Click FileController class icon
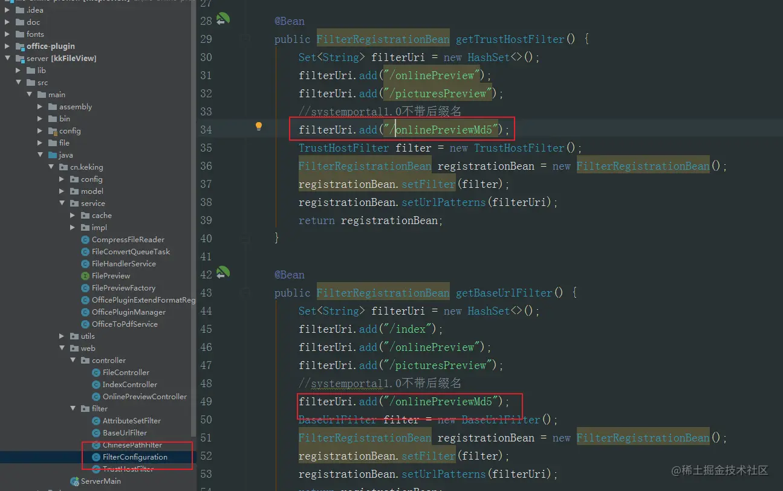Screen dimensions: 783x491 (x=96, y=373)
